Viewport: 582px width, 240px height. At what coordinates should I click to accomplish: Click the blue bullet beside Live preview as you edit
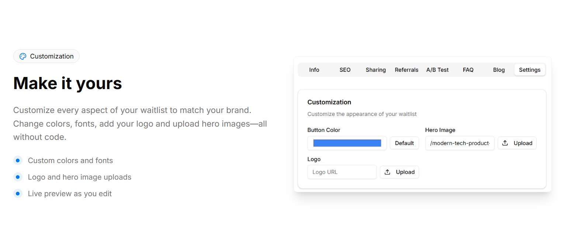pyautogui.click(x=18, y=193)
